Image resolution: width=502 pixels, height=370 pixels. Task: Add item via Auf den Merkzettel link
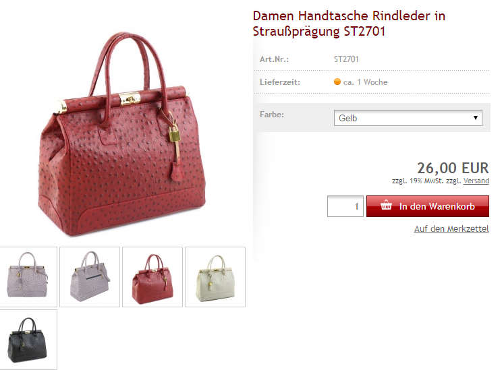(x=451, y=229)
